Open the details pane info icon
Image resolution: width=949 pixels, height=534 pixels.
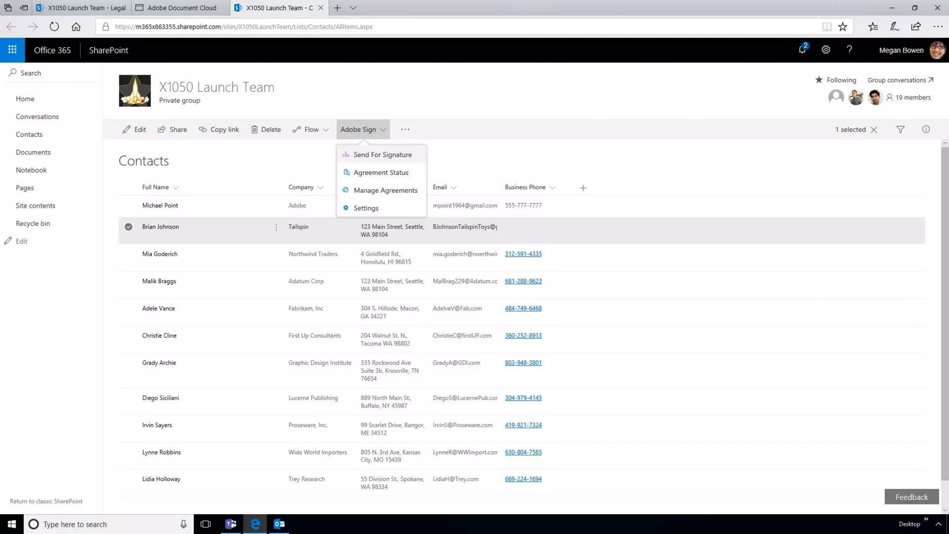tap(925, 129)
